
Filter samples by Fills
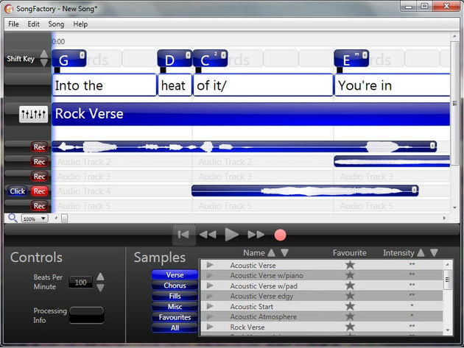coord(175,296)
